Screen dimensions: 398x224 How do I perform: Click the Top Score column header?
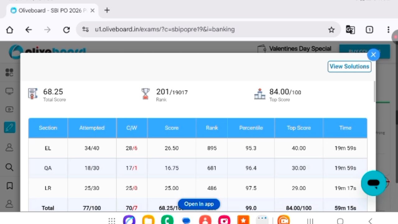(299, 128)
